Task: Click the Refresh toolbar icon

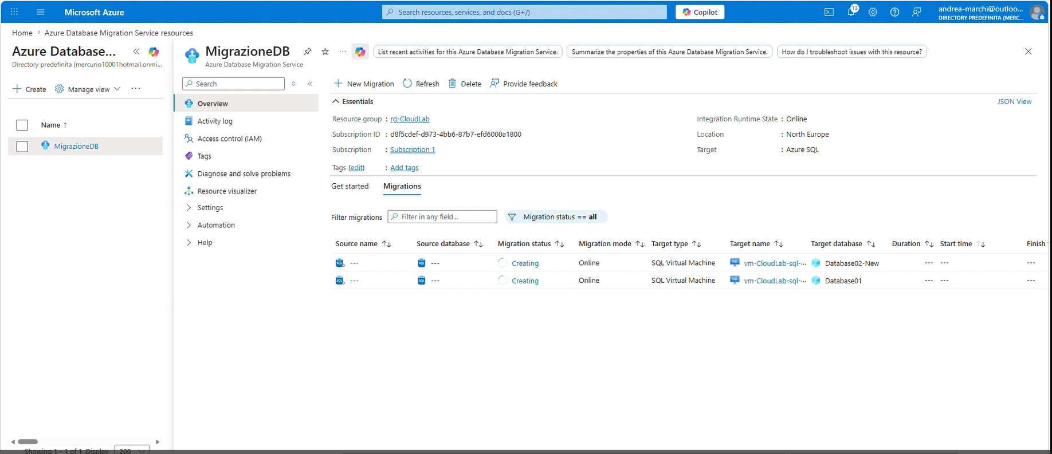Action: pyautogui.click(x=407, y=84)
